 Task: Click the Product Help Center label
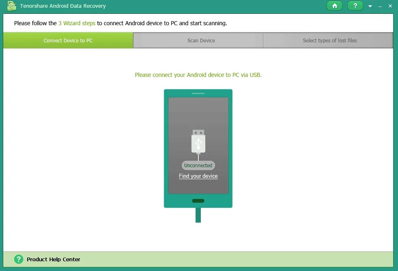[x=53, y=259]
